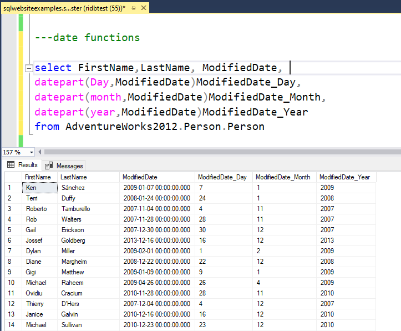Click the ModifiedDate_Month column header
The height and width of the screenshot is (331, 401).
click(x=283, y=177)
